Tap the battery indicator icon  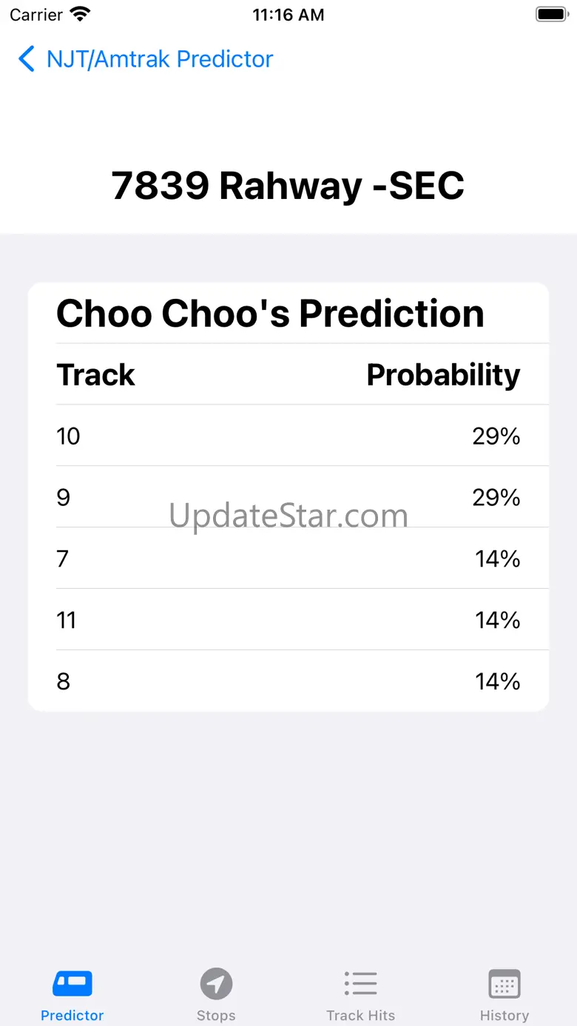550,14
